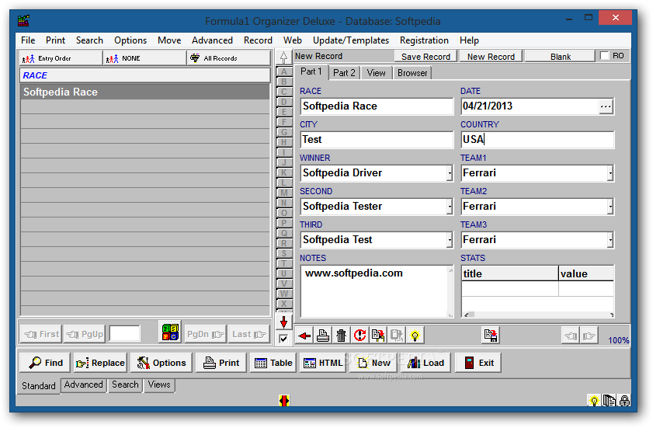Click the Options tools button

click(x=162, y=363)
